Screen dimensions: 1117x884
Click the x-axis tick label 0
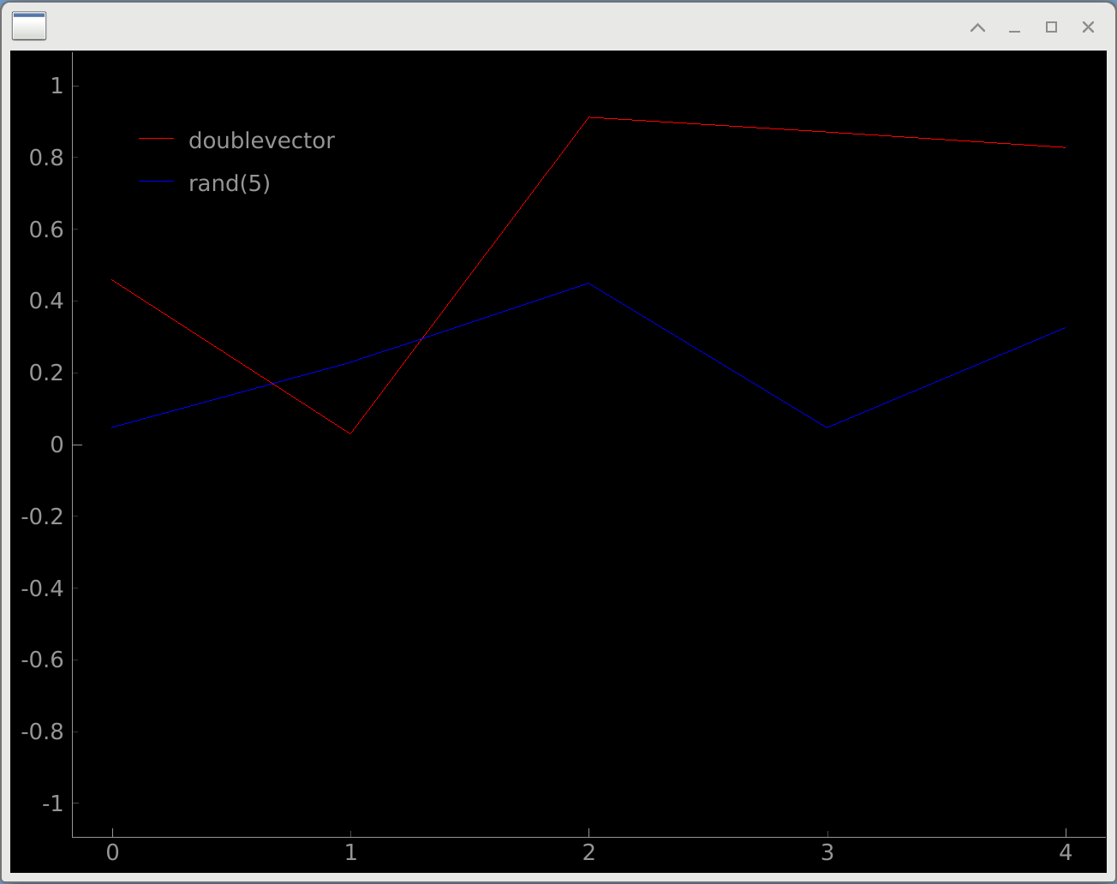click(x=112, y=852)
